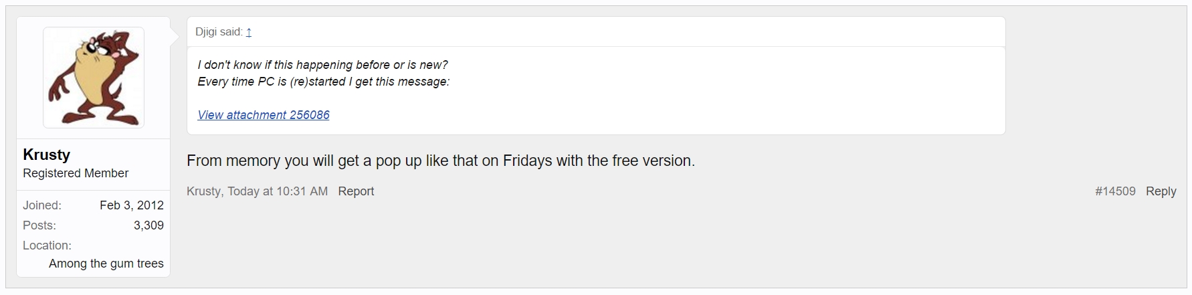Click the quoted line starting I don't know
The height and width of the screenshot is (295, 1192).
coord(322,65)
